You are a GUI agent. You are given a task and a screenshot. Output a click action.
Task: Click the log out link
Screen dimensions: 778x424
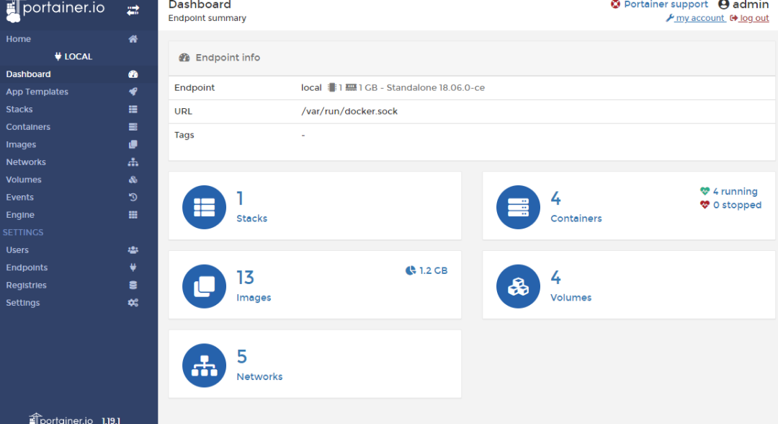pos(750,18)
